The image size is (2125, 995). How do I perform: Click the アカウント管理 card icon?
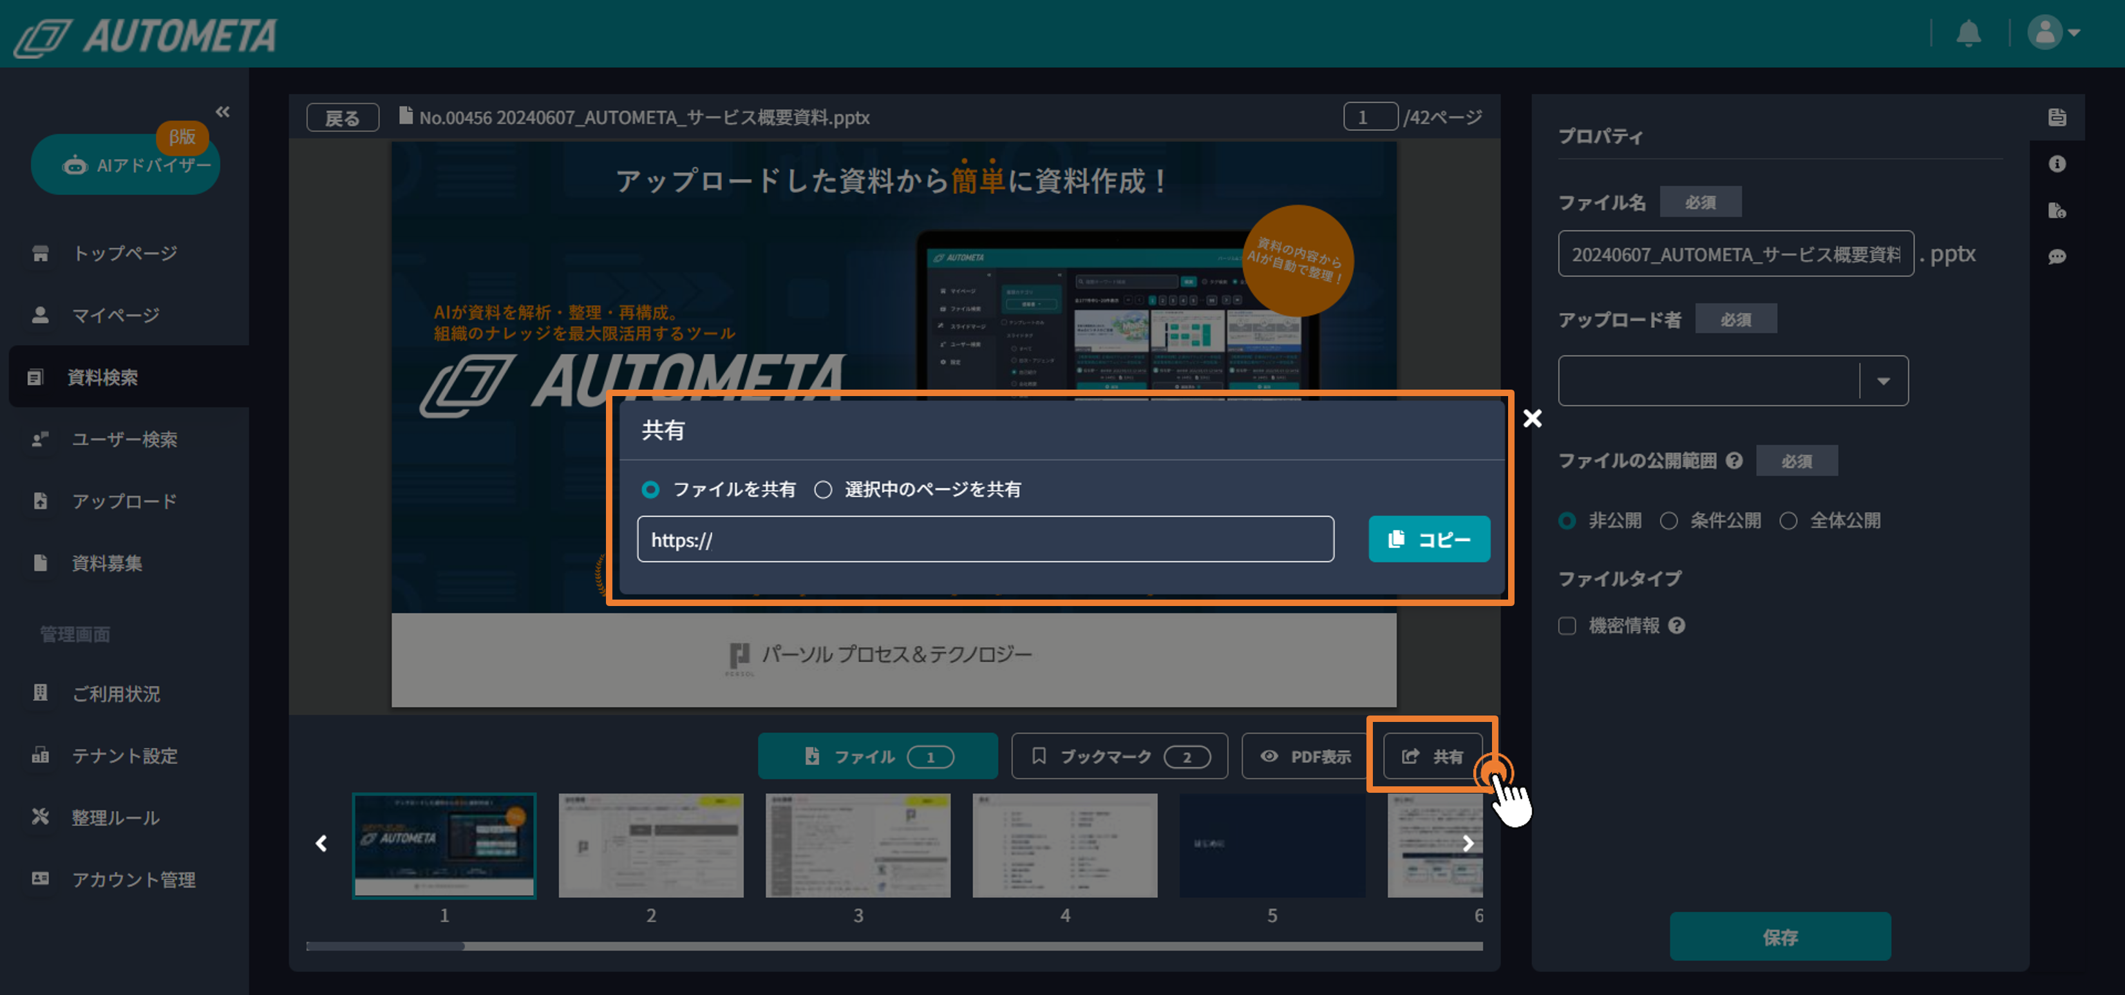point(41,878)
